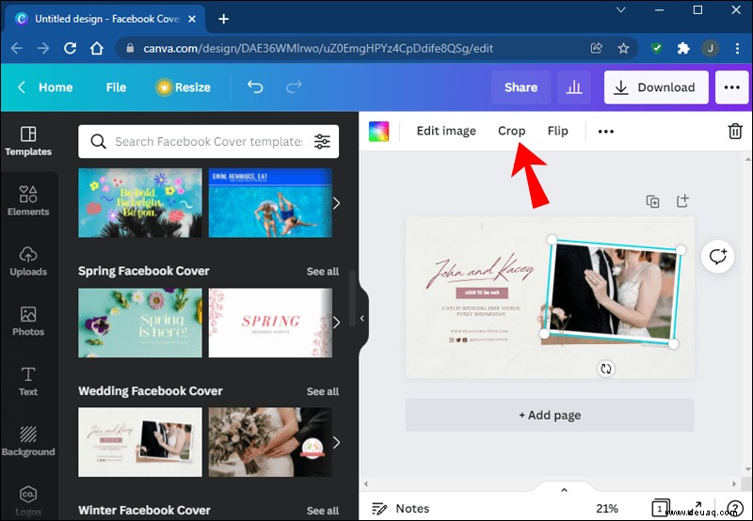Delete the selected image with trash icon
The image size is (753, 521).
tap(735, 131)
